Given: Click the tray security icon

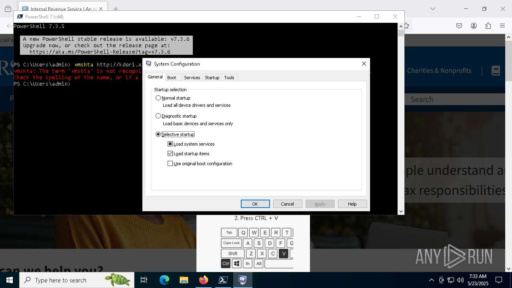Looking at the screenshot, I should coord(441,280).
